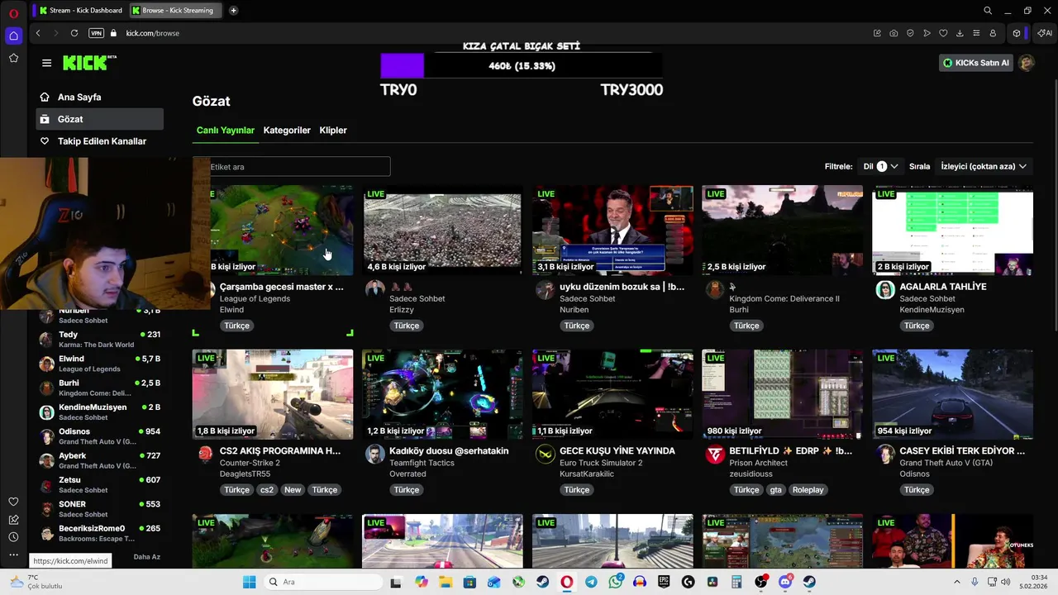The width and height of the screenshot is (1058, 595).
Task: Go back in browser history
Action: coord(38,33)
